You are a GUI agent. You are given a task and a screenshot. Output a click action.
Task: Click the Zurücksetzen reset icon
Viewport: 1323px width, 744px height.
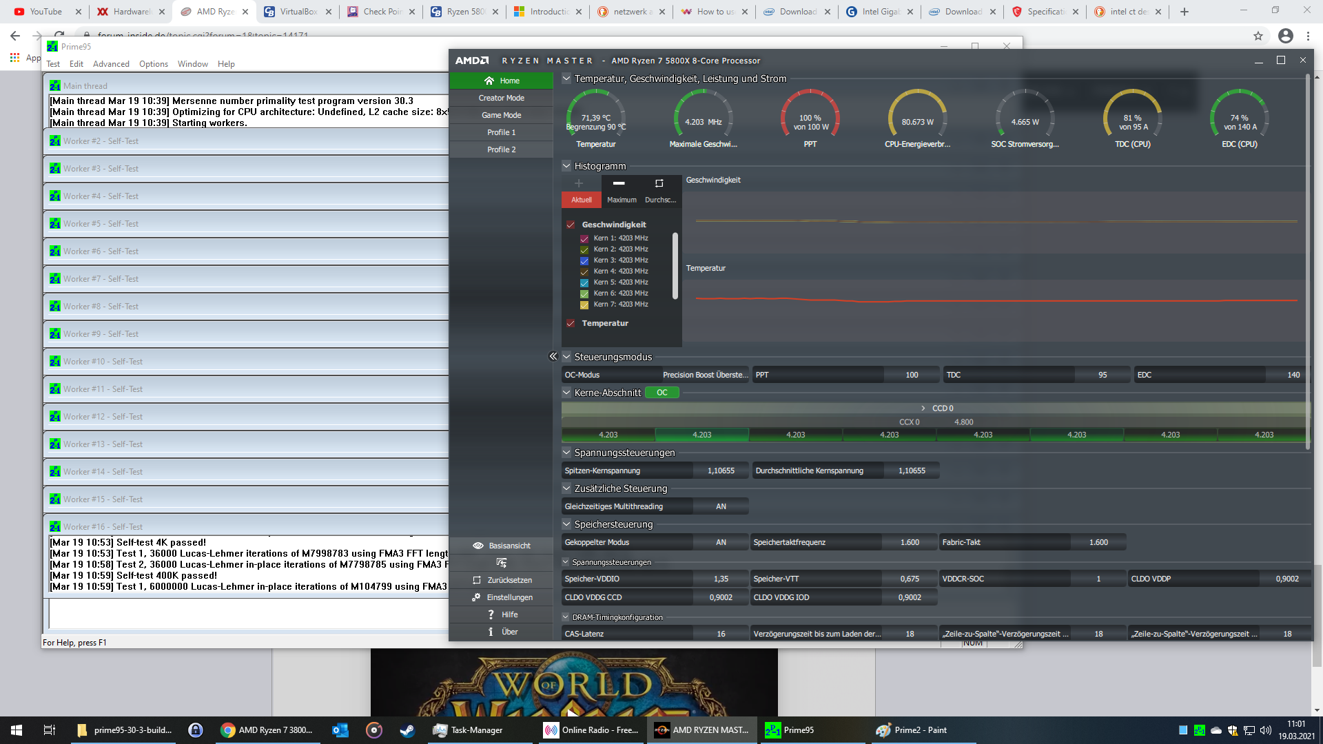coord(477,580)
